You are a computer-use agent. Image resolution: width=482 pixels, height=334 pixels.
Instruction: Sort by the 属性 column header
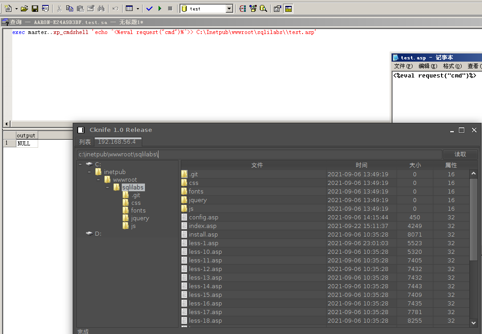(451, 165)
